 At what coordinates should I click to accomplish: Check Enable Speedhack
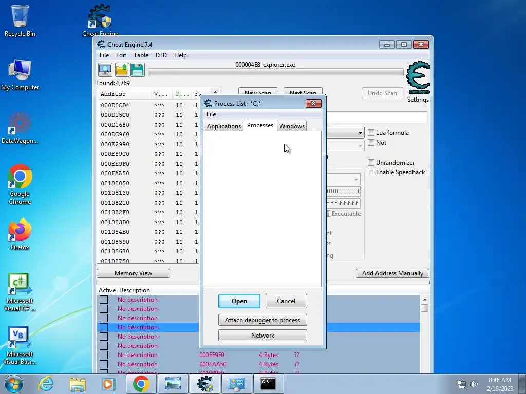(x=371, y=172)
